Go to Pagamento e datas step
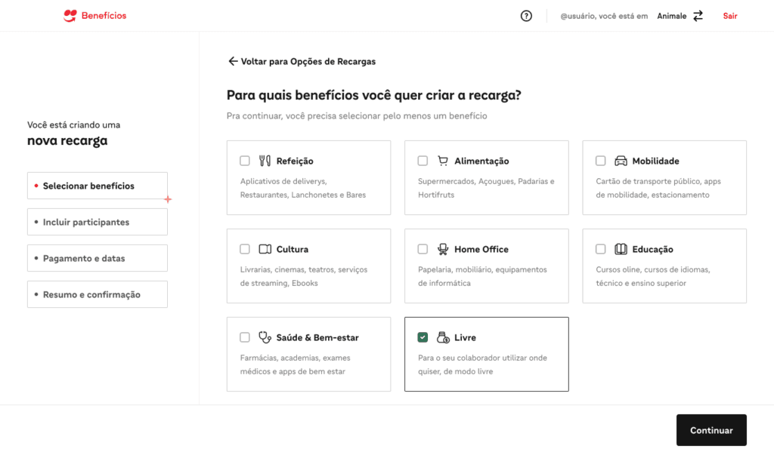774x455 pixels. 98,258
